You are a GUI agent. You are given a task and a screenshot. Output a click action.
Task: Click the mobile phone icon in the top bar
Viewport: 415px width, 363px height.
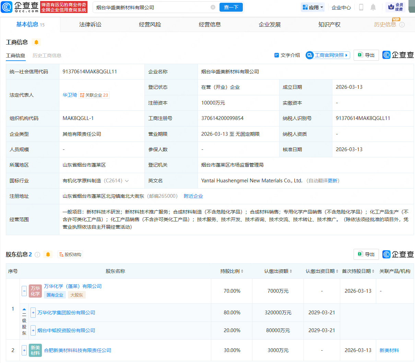click(361, 7)
